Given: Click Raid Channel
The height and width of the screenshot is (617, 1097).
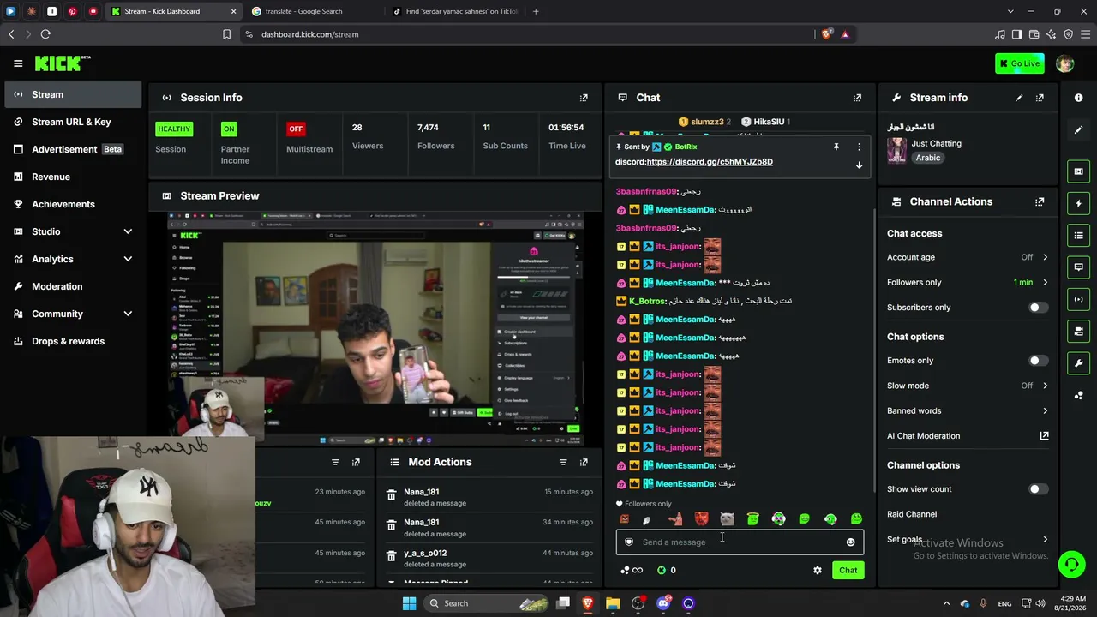Looking at the screenshot, I should coord(912,514).
